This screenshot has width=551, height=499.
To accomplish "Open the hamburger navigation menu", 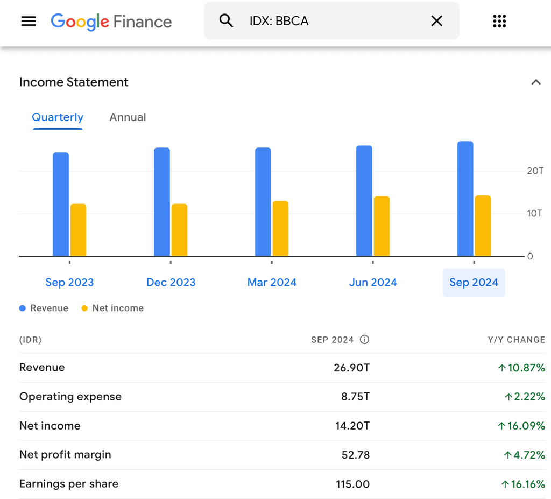I will 28,21.
